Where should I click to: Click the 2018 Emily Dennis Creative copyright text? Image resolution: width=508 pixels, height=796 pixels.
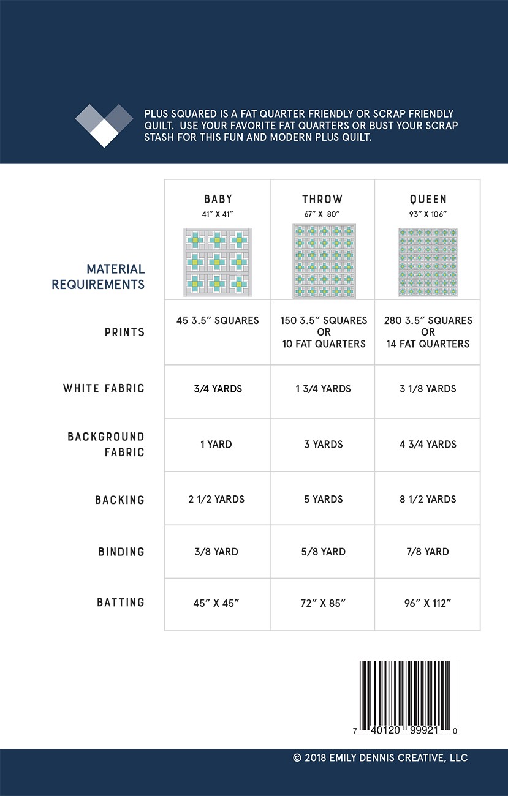click(380, 758)
